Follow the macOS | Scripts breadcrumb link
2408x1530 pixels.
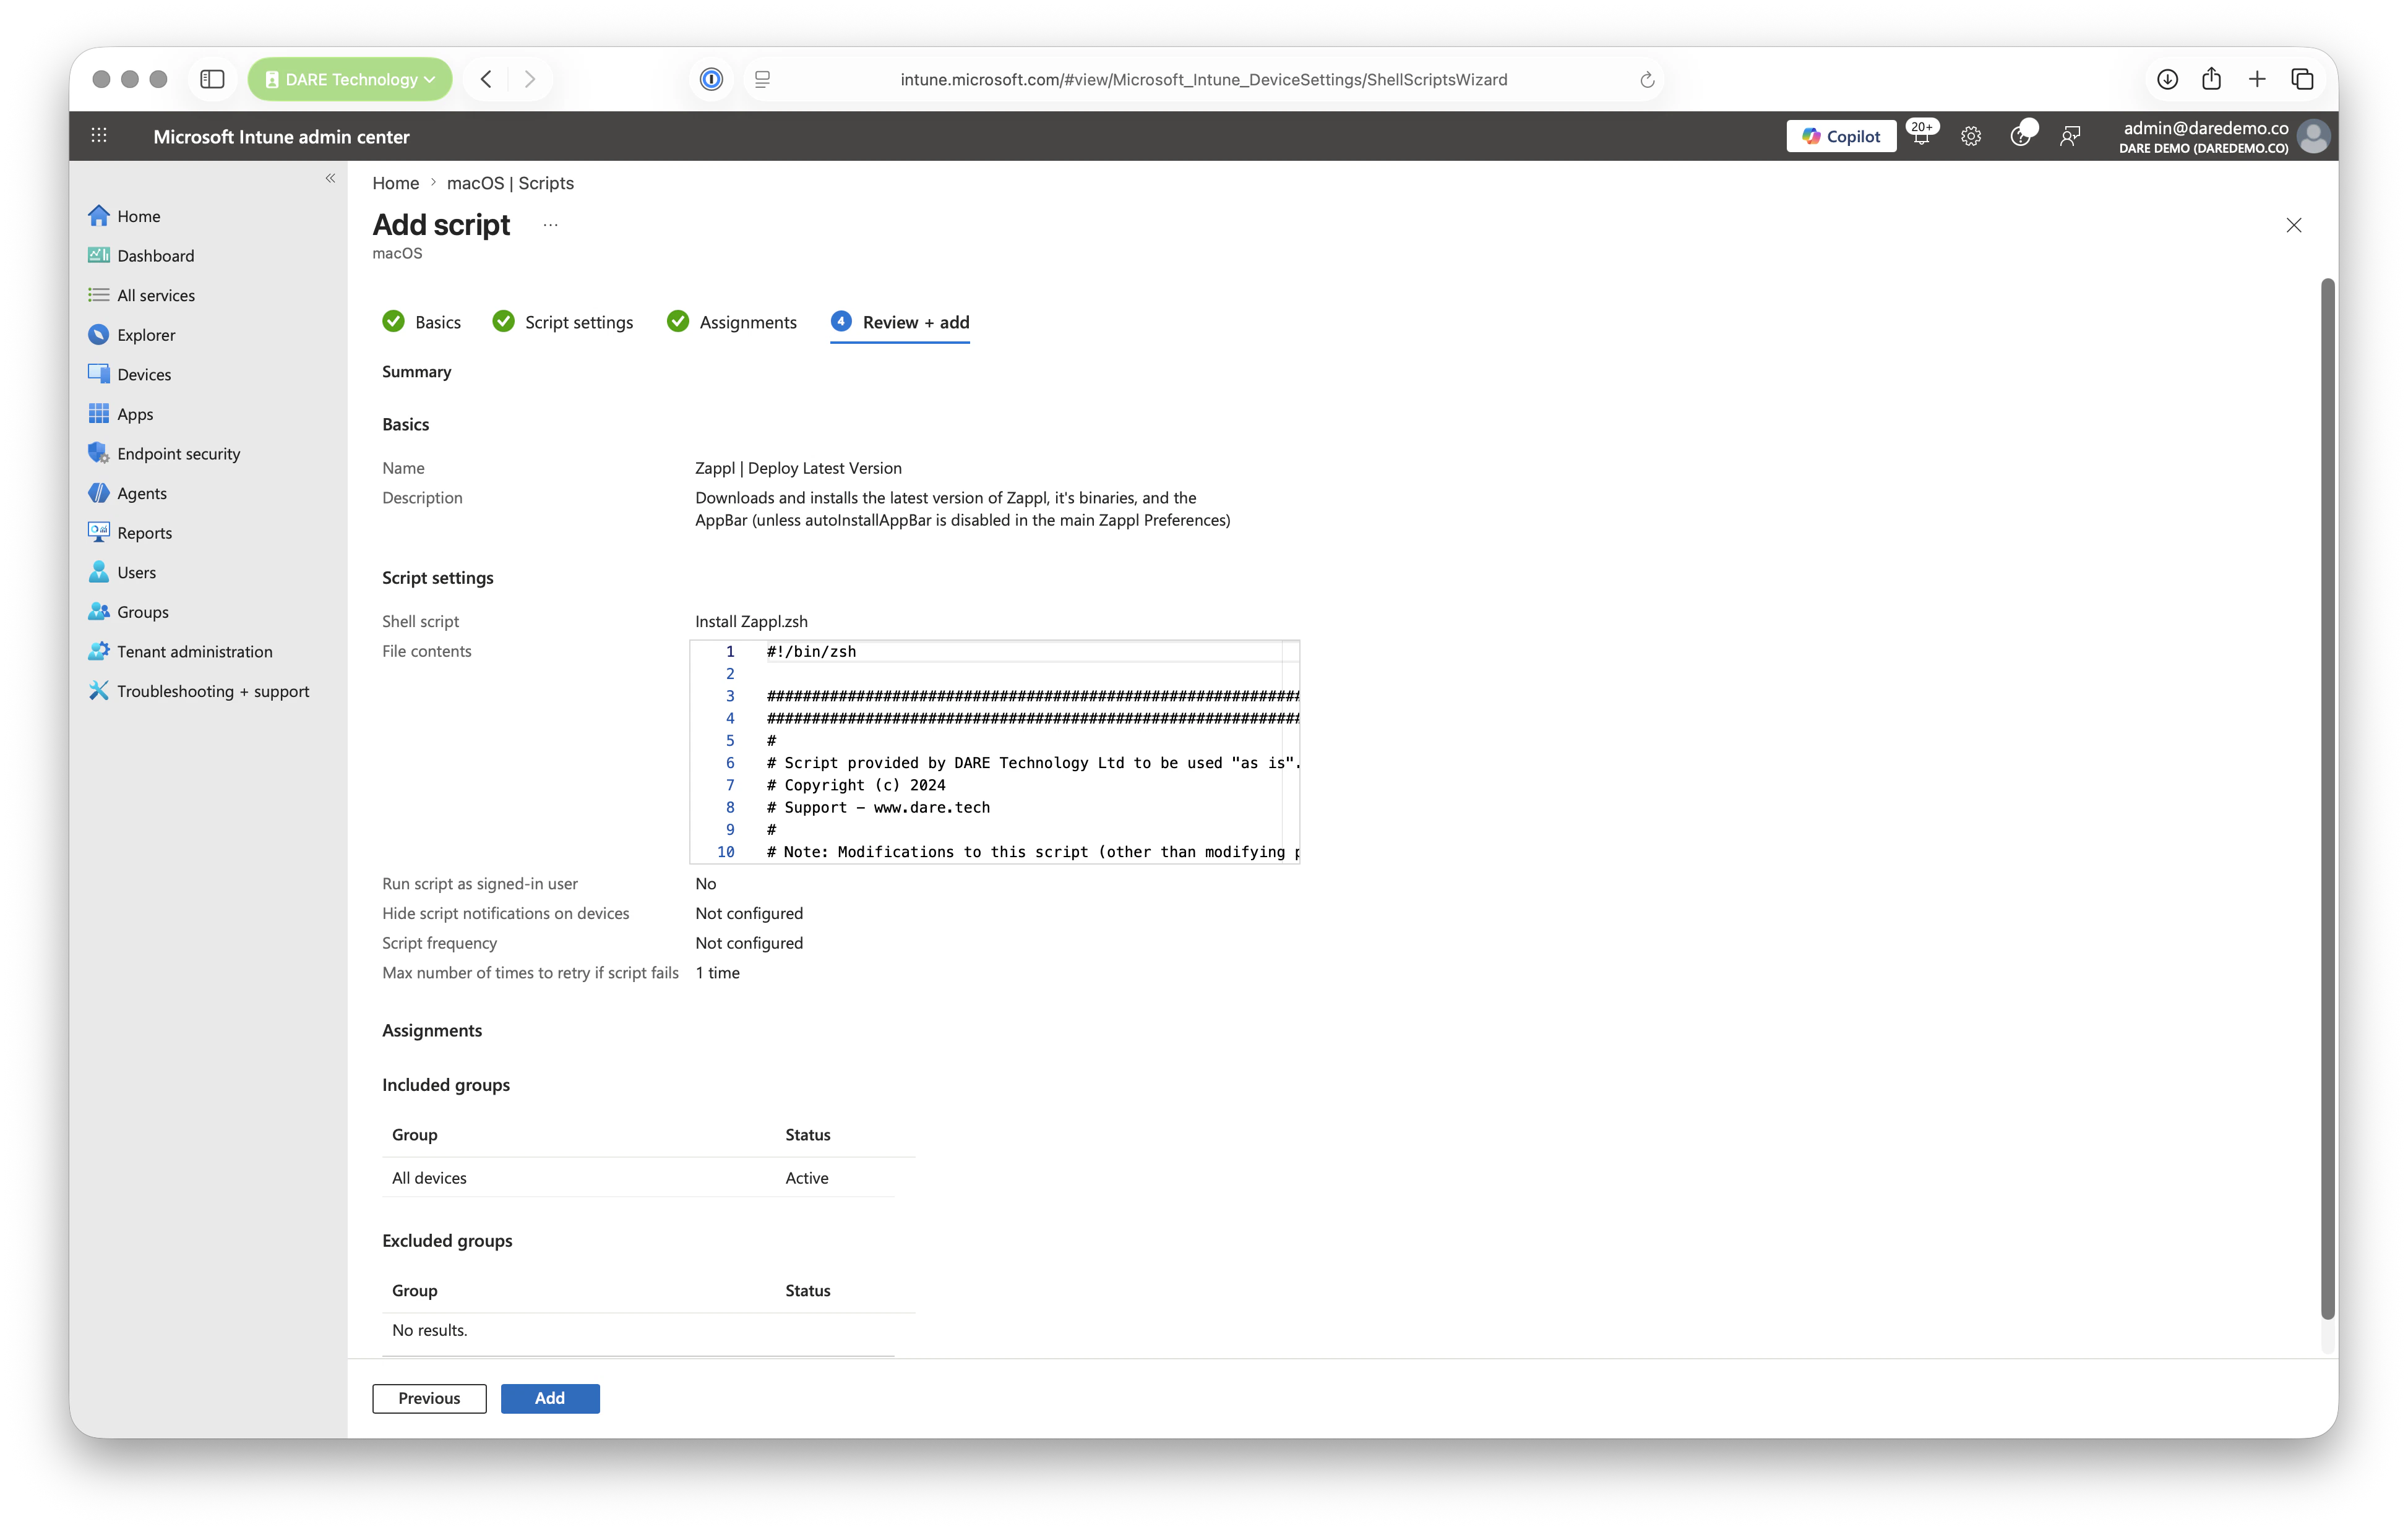point(509,183)
